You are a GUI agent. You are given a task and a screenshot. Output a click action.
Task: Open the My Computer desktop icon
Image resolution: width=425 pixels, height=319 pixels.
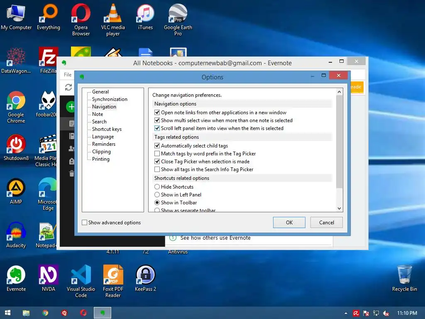tap(16, 17)
